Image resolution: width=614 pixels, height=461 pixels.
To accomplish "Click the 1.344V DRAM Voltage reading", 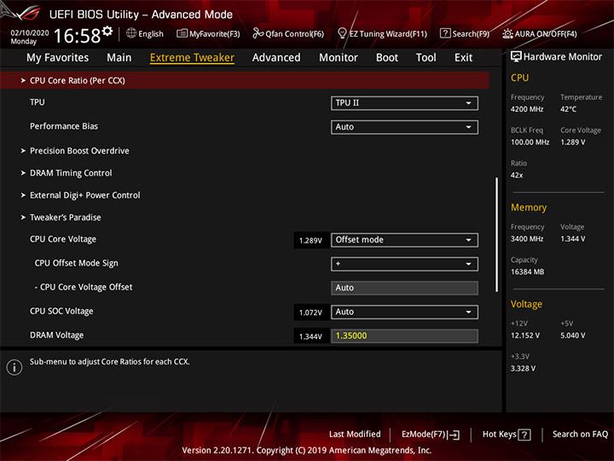I will click(x=310, y=336).
